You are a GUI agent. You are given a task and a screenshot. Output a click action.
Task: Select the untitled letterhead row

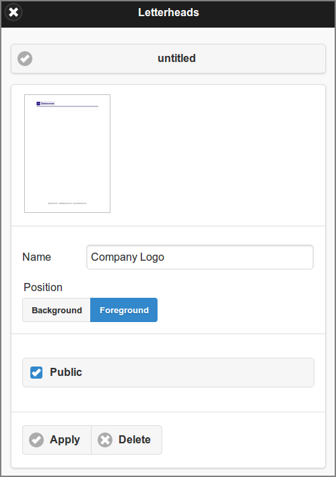click(x=168, y=59)
